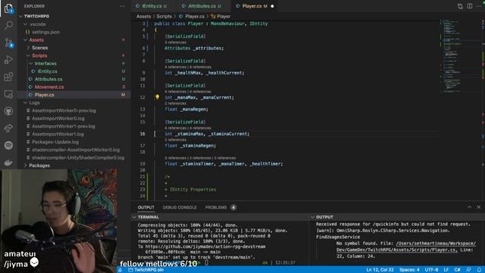
Task: Change line ending via LF status item
Action: (446, 270)
